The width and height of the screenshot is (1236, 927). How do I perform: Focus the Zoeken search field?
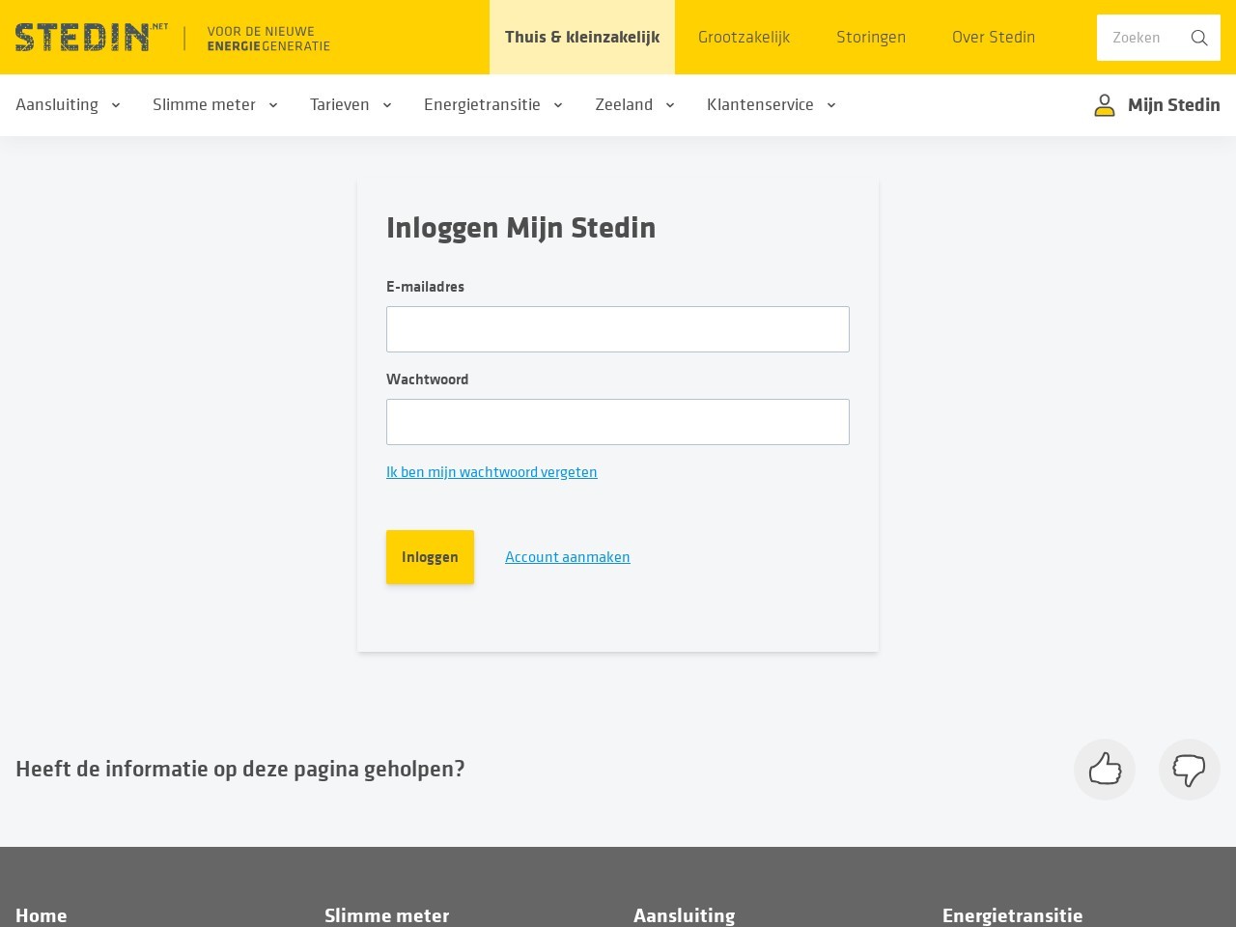[x=1143, y=38]
